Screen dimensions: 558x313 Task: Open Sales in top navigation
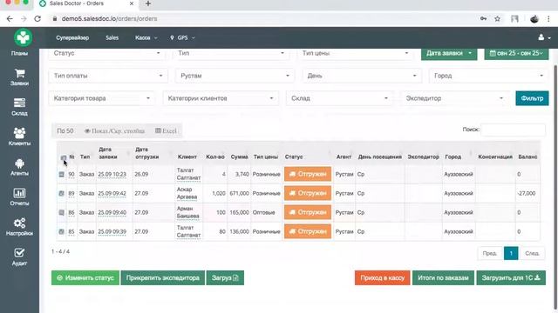click(112, 37)
